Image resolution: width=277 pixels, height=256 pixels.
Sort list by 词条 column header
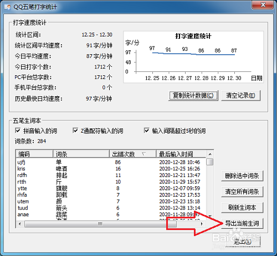pyautogui.click(x=81, y=154)
